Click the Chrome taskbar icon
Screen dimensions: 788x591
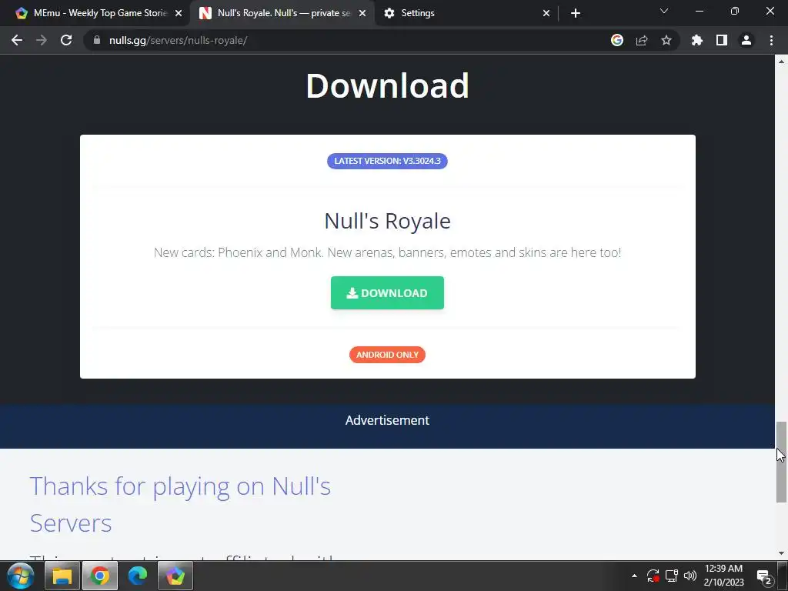click(x=99, y=576)
